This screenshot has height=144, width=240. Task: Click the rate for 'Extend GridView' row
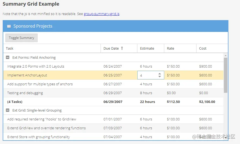(173, 128)
